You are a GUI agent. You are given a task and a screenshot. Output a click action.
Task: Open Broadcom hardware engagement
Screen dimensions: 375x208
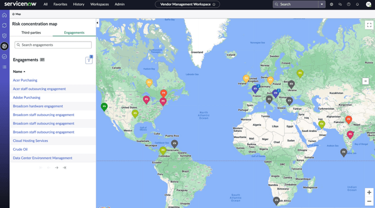(38, 106)
